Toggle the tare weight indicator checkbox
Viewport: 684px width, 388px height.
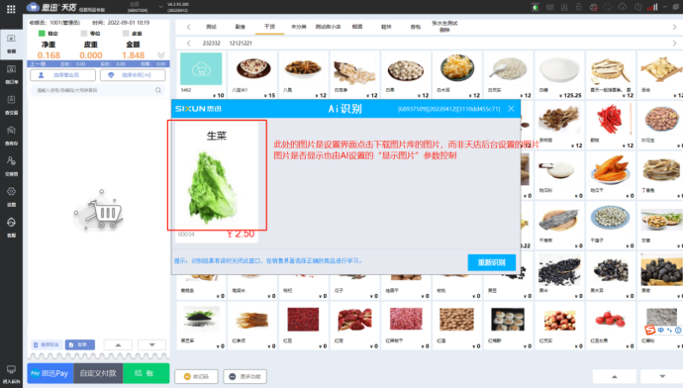click(126, 33)
